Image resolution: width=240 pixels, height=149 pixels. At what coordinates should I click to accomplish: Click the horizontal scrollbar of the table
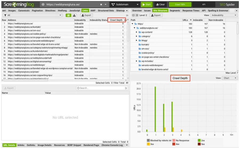[x=26, y=80]
